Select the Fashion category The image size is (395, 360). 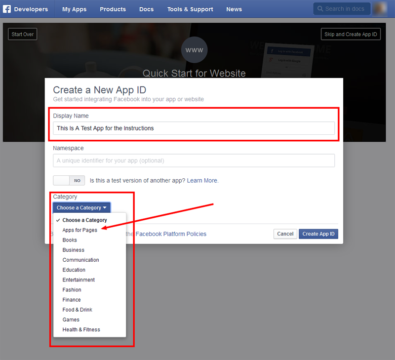click(x=72, y=290)
